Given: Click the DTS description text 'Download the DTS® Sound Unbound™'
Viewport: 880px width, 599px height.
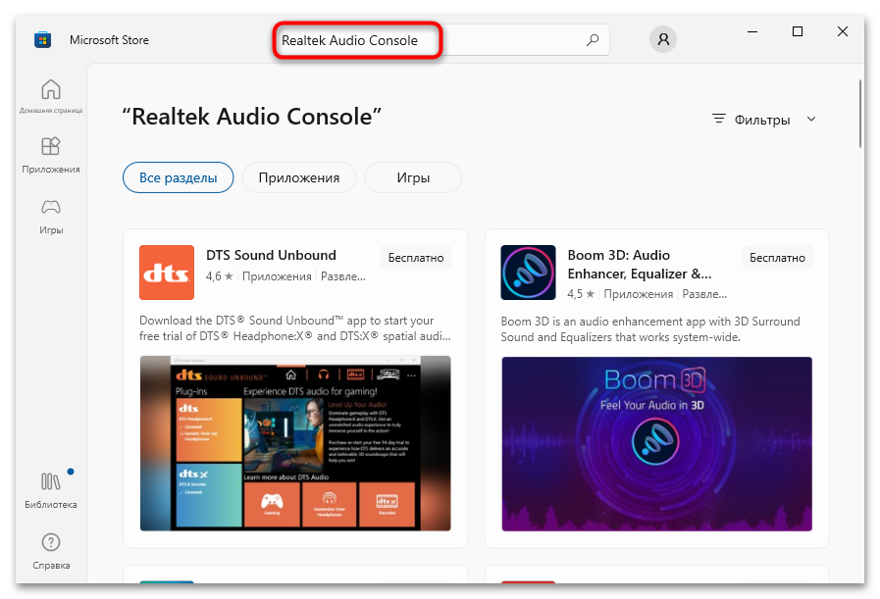Looking at the screenshot, I should click(295, 328).
